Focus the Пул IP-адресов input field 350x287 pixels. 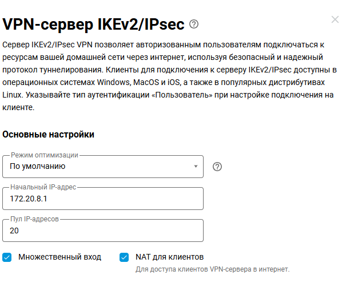pyautogui.click(x=103, y=231)
